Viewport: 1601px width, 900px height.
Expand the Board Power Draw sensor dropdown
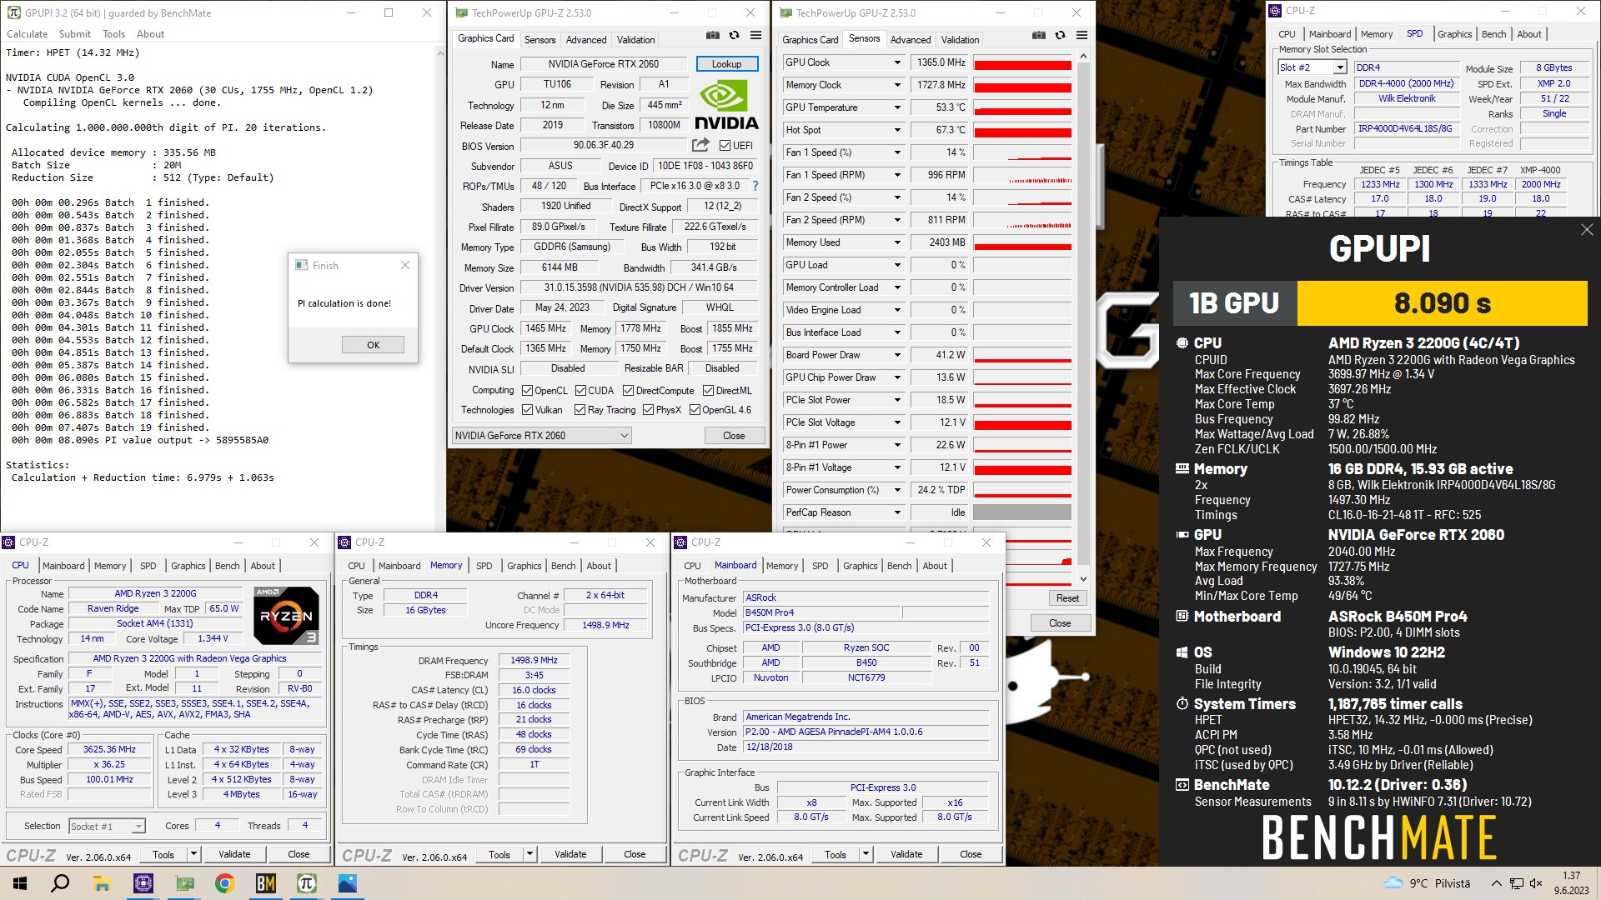[x=897, y=355]
